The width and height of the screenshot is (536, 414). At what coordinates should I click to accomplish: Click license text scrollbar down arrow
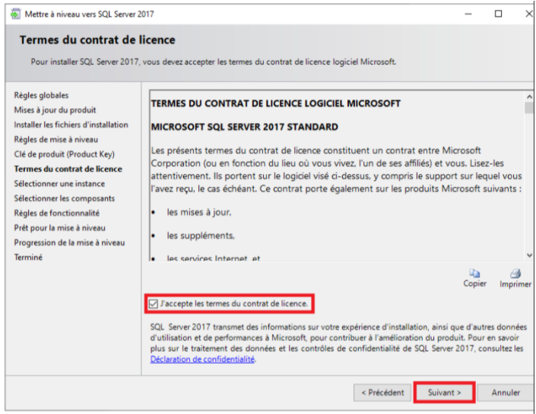pos(529,255)
